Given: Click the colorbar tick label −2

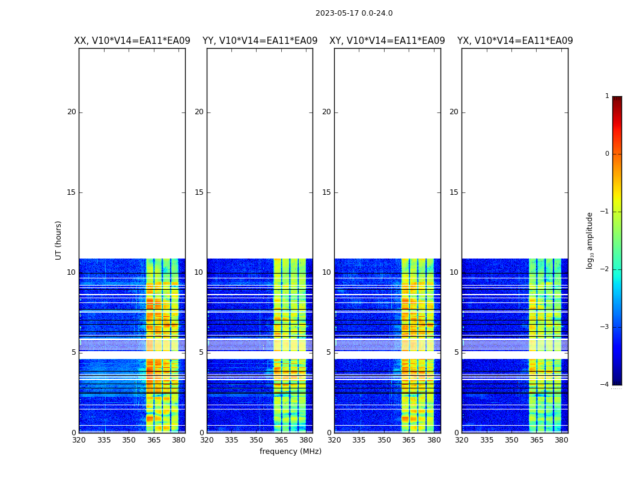Looking at the screenshot, I should point(605,269).
